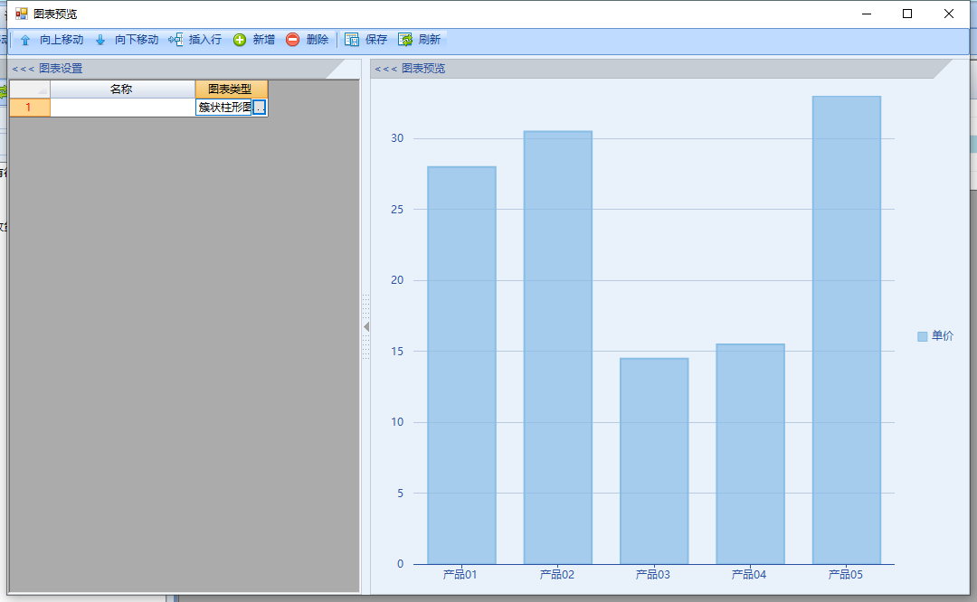Click the 向上移动 move-up toolbar button
Viewport: 977px width, 602px height.
pyautogui.click(x=51, y=40)
